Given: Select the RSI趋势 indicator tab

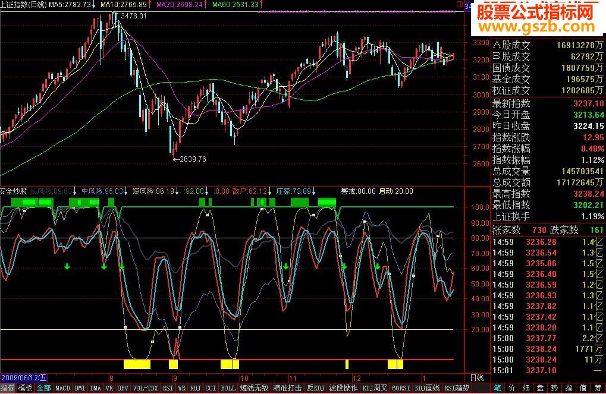Looking at the screenshot, I should pyautogui.click(x=457, y=388).
